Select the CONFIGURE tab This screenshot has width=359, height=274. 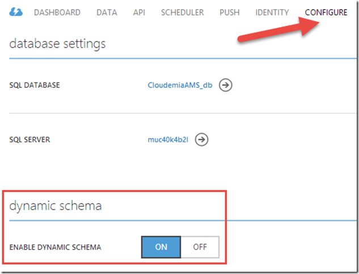(x=326, y=12)
